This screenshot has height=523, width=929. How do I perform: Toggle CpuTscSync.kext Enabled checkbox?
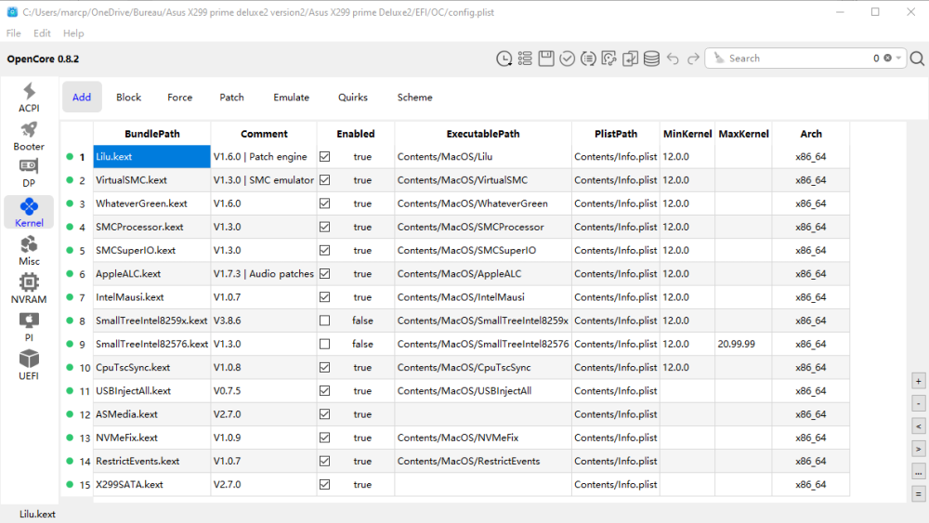324,367
